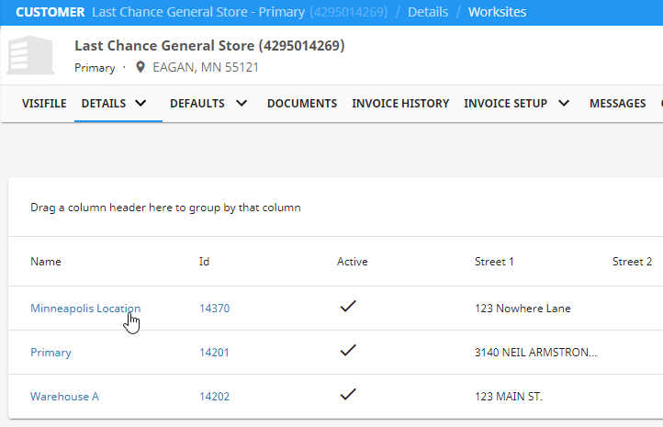Click worksite Id 14370 link
Image resolution: width=663 pixels, height=427 pixels.
(214, 309)
